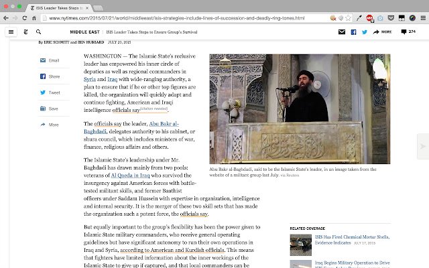This screenshot has width=429, height=268.
Task: Go back with the browser back arrow
Action: tap(6, 18)
